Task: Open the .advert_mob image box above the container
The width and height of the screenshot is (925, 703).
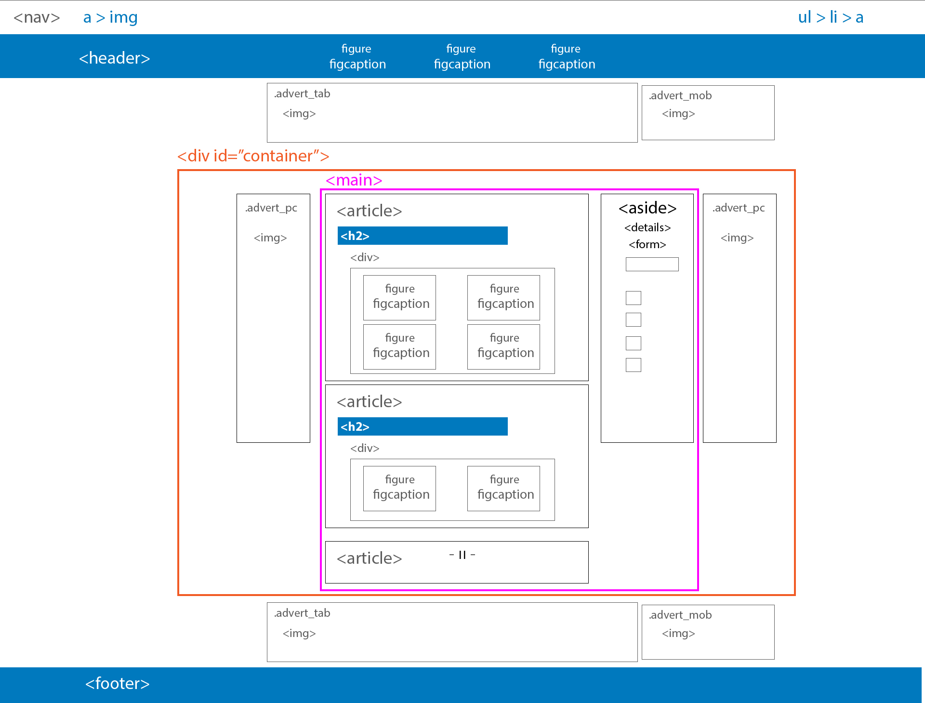Action: point(708,113)
